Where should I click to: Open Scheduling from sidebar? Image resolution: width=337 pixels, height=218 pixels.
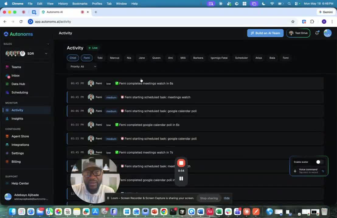pos(19,92)
